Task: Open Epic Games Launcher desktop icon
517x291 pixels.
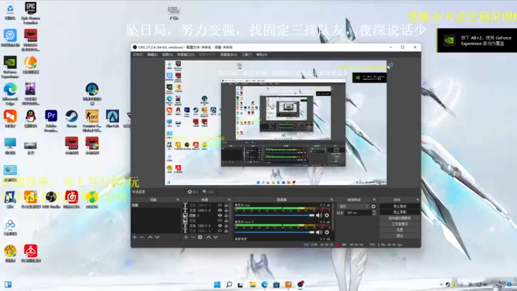Action: pyautogui.click(x=30, y=12)
